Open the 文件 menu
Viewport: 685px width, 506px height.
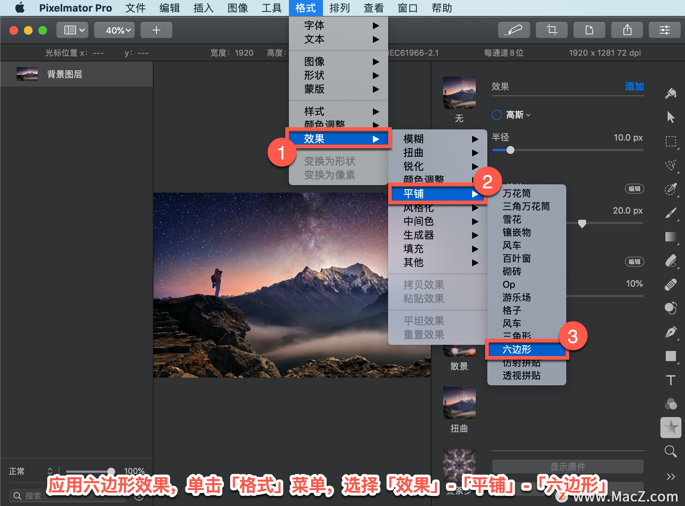[x=135, y=8]
